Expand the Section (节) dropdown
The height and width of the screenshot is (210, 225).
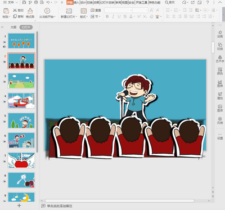click(96, 16)
